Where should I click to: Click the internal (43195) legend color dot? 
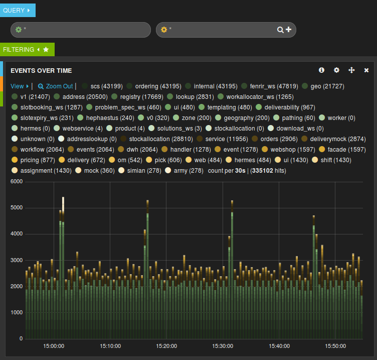click(x=188, y=86)
